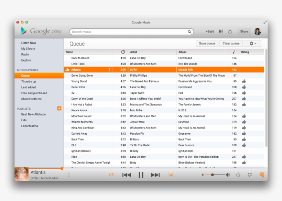282x201 pixels.
Task: Toggle the queue panel icon
Action: 262,175
